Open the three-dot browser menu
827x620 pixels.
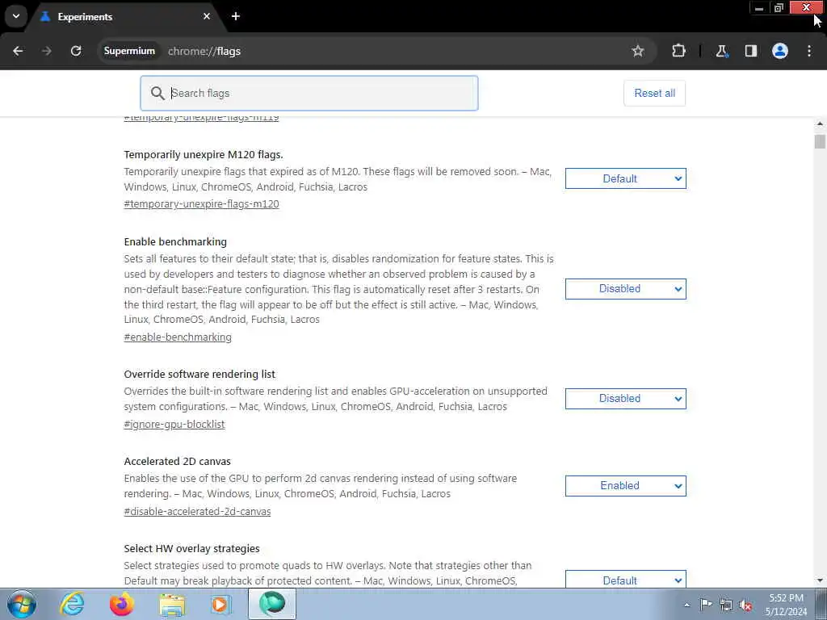[x=809, y=51]
